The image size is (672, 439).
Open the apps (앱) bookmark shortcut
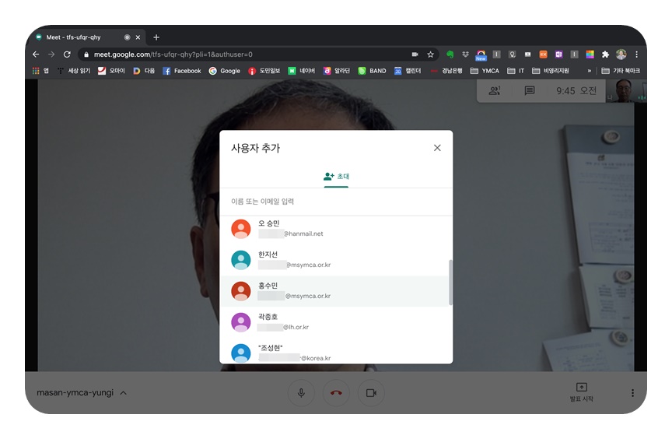click(40, 71)
